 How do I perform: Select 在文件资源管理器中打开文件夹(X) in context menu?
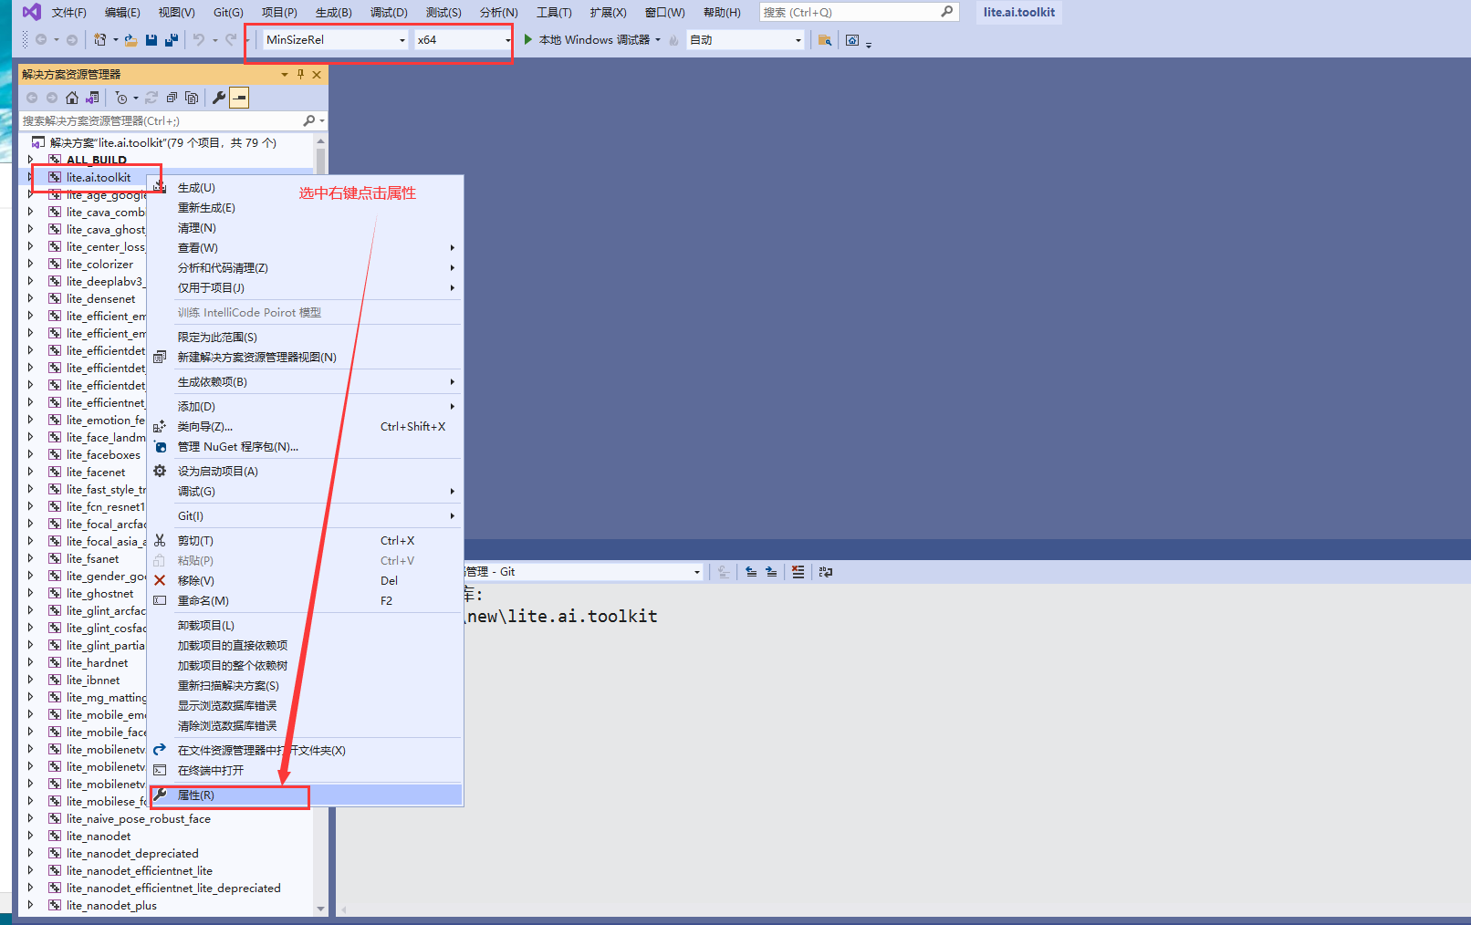pyautogui.click(x=306, y=751)
